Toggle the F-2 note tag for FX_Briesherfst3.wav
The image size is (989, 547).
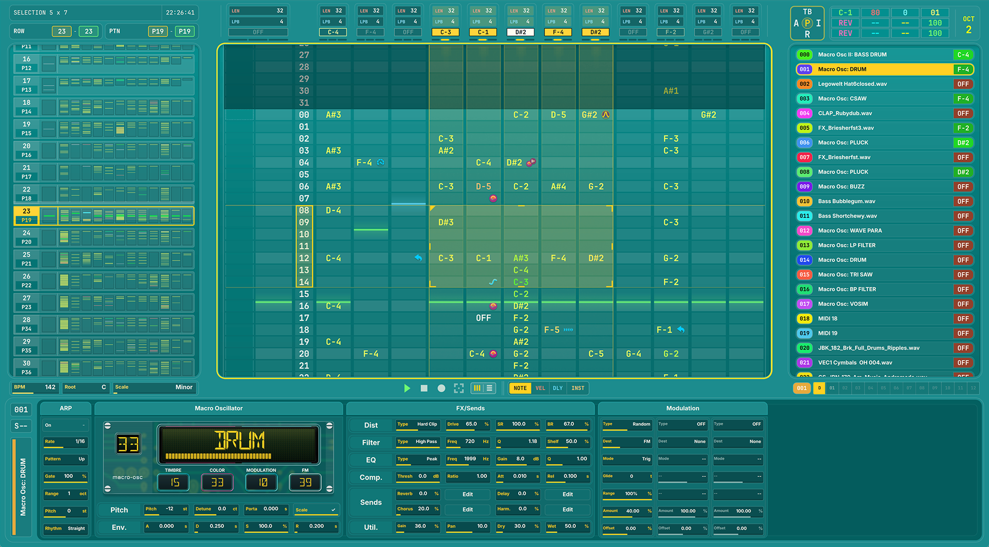(x=963, y=128)
